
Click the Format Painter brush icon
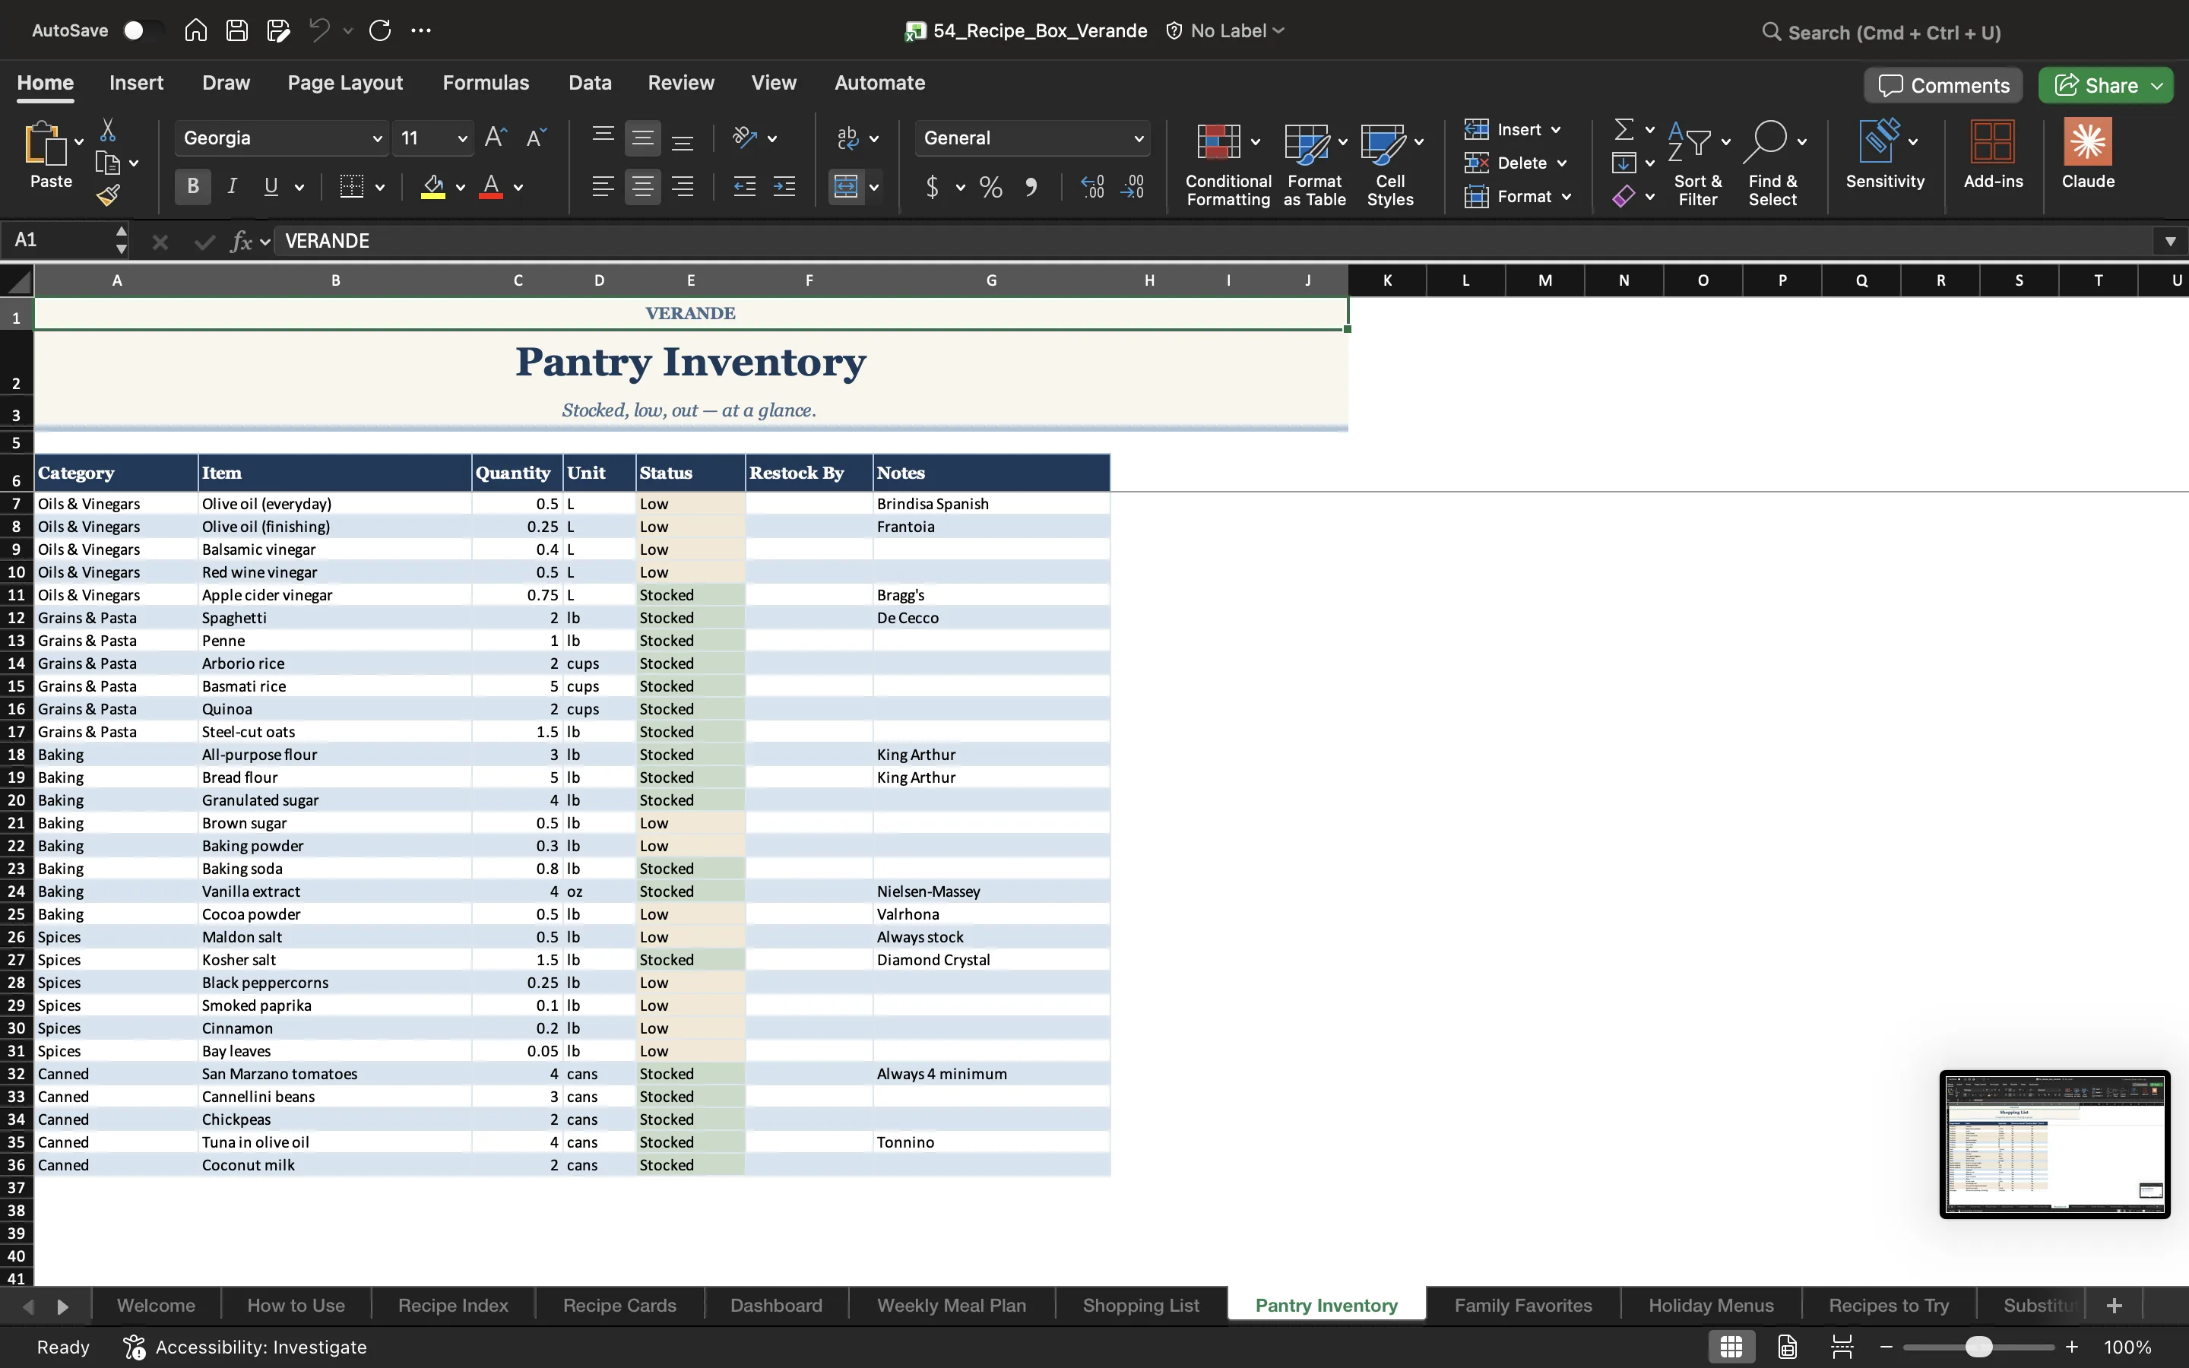point(108,195)
